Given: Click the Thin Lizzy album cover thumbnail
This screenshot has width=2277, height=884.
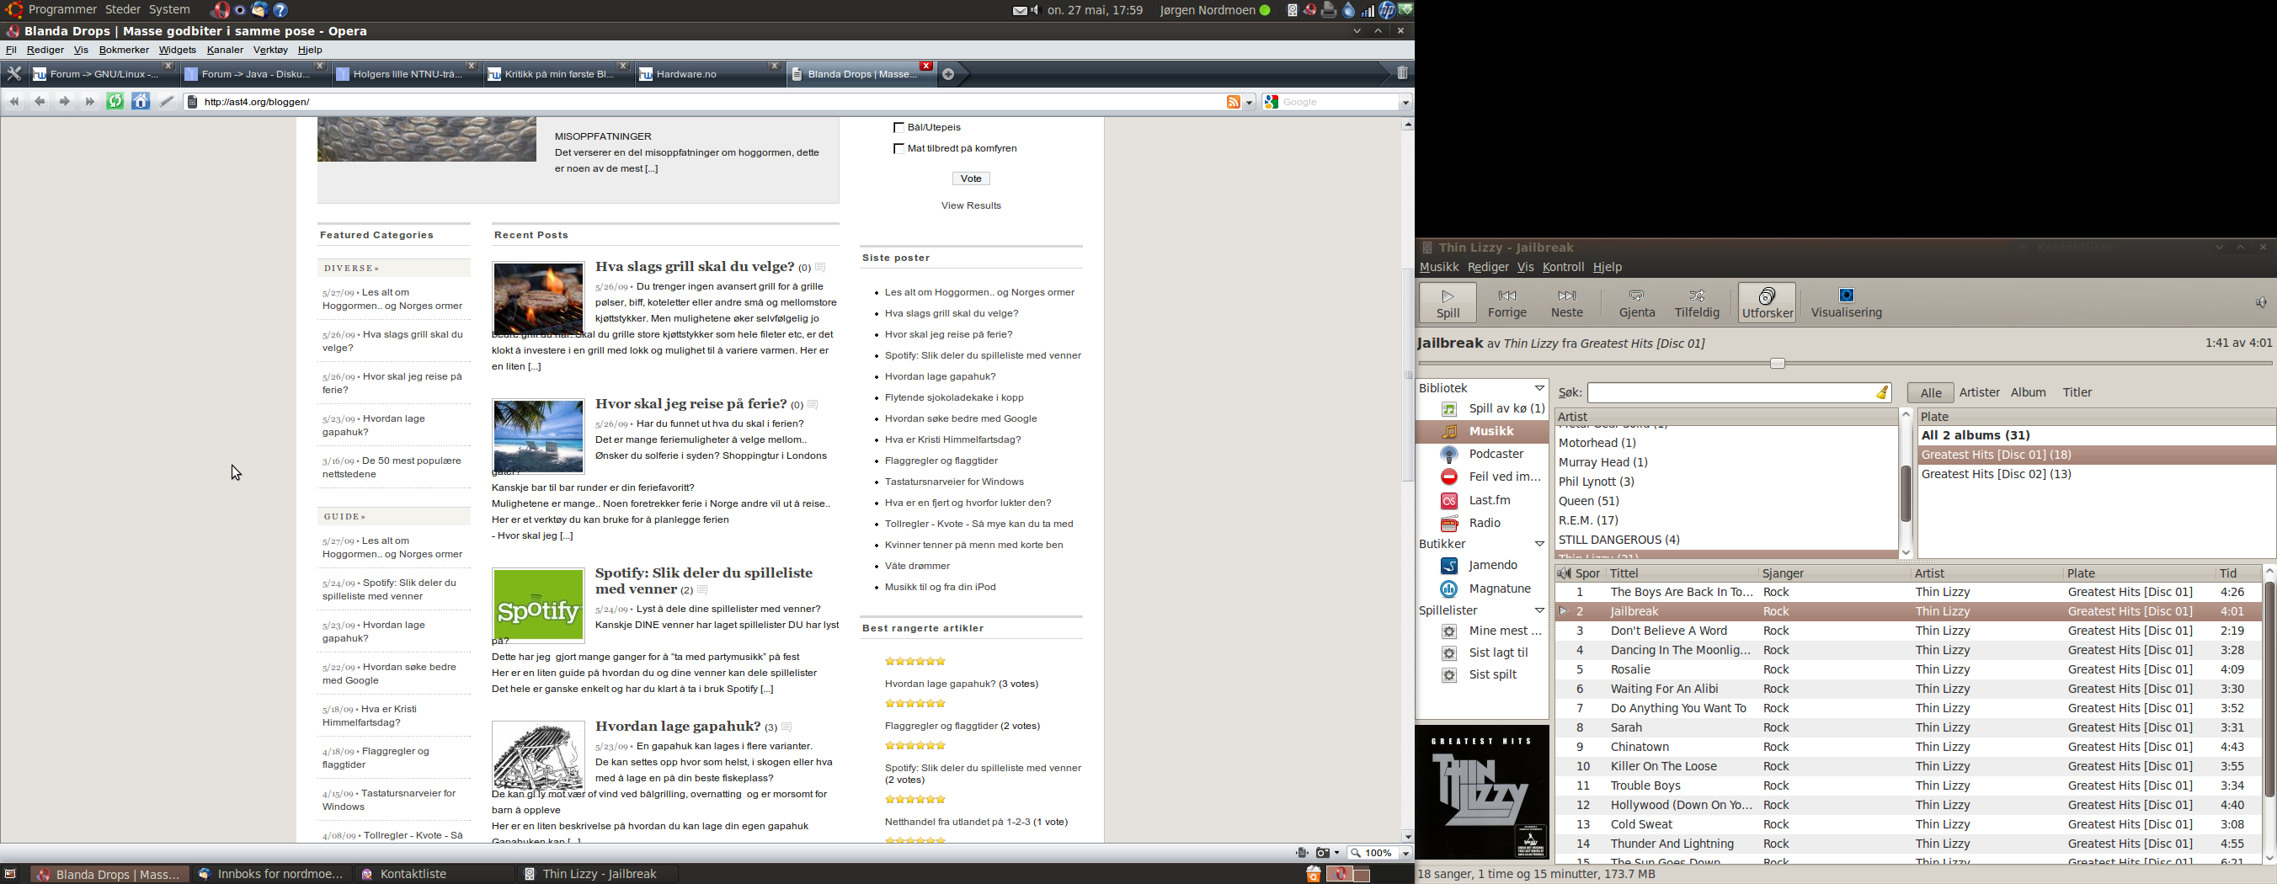Looking at the screenshot, I should [1482, 792].
